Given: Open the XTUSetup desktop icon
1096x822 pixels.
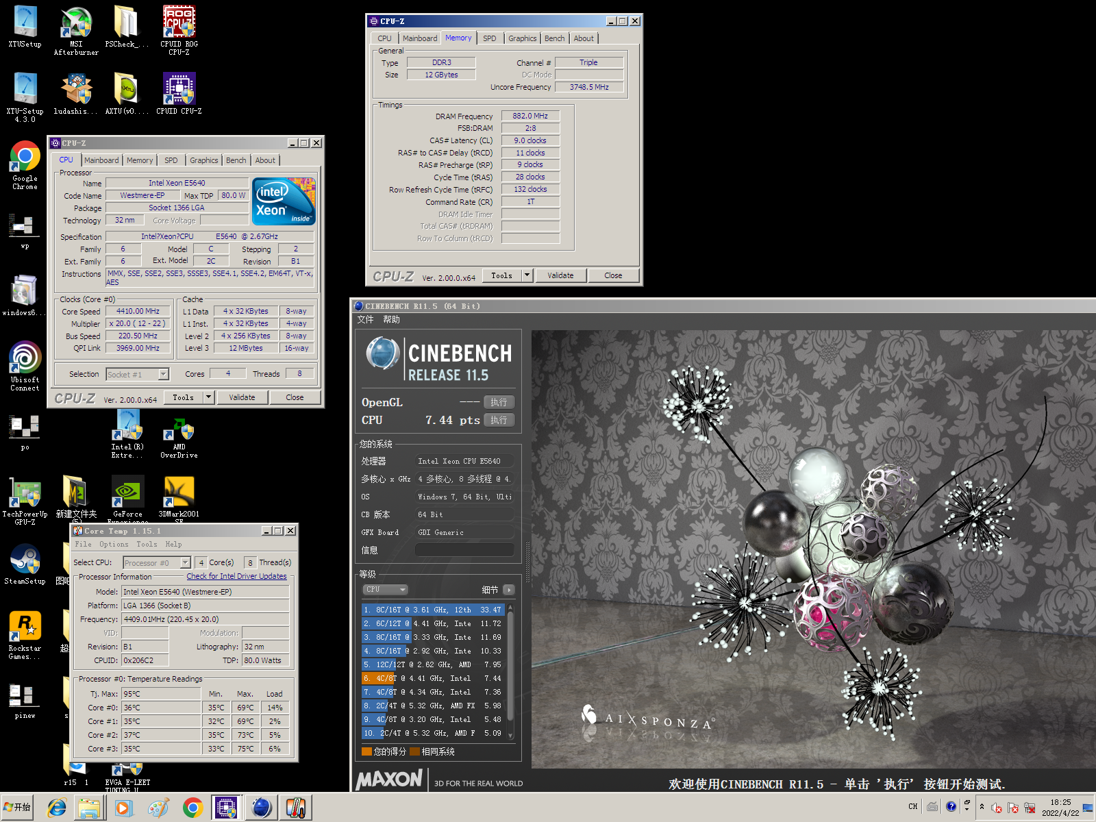Looking at the screenshot, I should tap(25, 26).
